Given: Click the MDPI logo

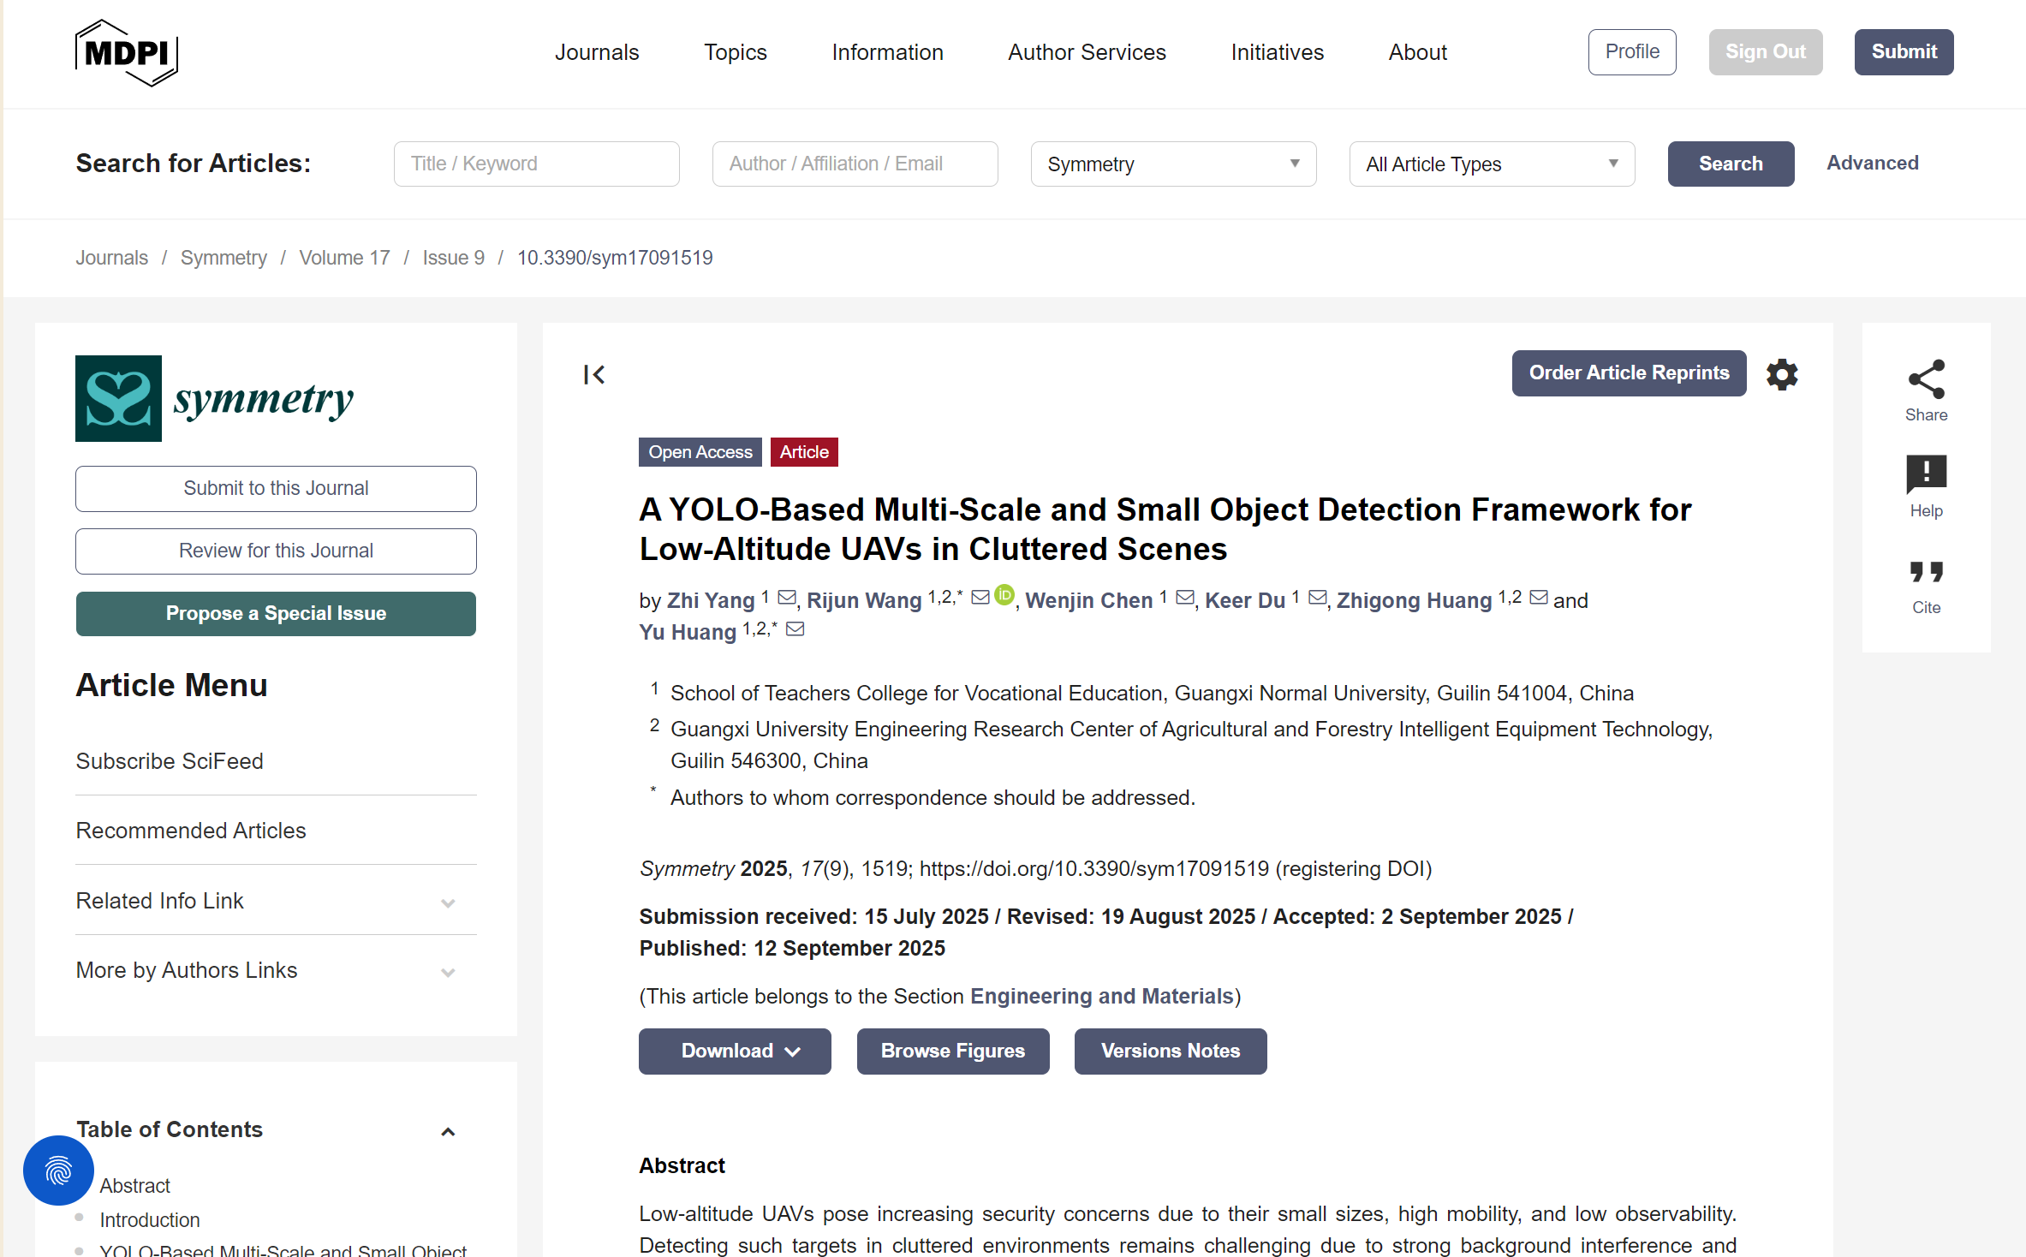Looking at the screenshot, I should 127,53.
